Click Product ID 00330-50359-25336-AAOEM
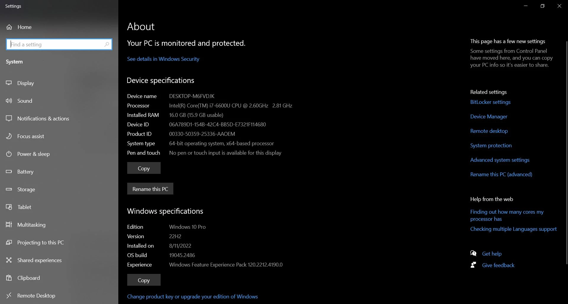This screenshot has height=304, width=568. coord(202,134)
